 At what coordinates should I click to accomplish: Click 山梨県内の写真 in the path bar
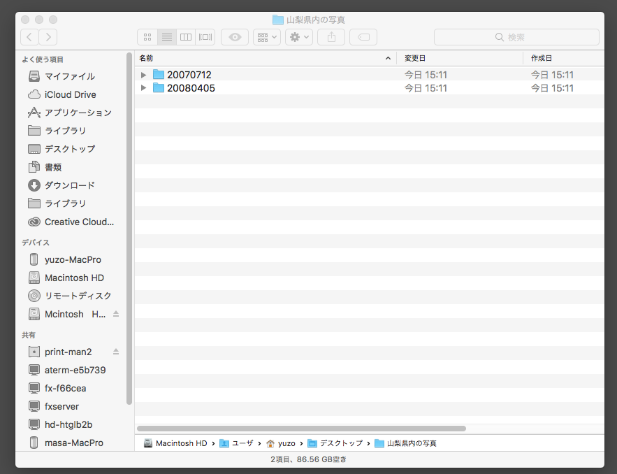click(405, 443)
